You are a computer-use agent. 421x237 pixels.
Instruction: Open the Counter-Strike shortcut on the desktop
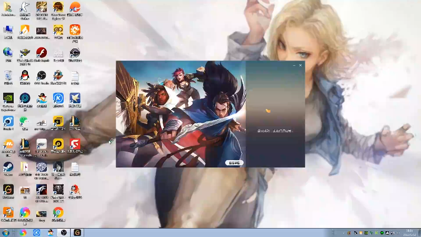click(x=25, y=7)
